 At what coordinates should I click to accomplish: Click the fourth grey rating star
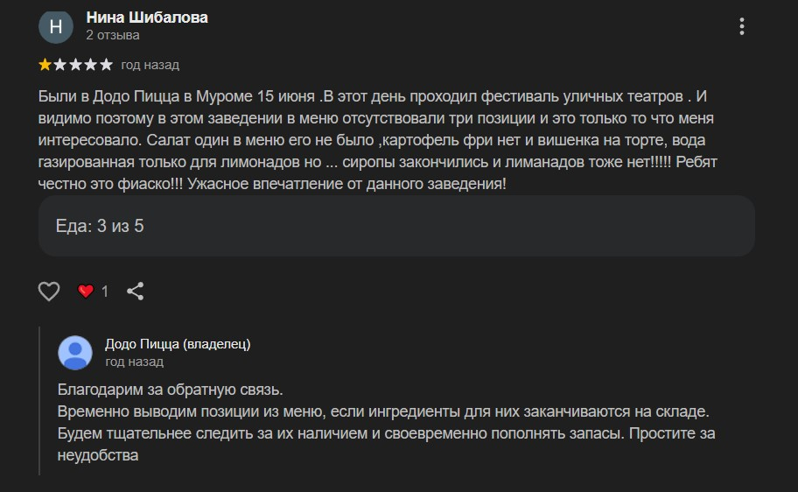(91, 65)
